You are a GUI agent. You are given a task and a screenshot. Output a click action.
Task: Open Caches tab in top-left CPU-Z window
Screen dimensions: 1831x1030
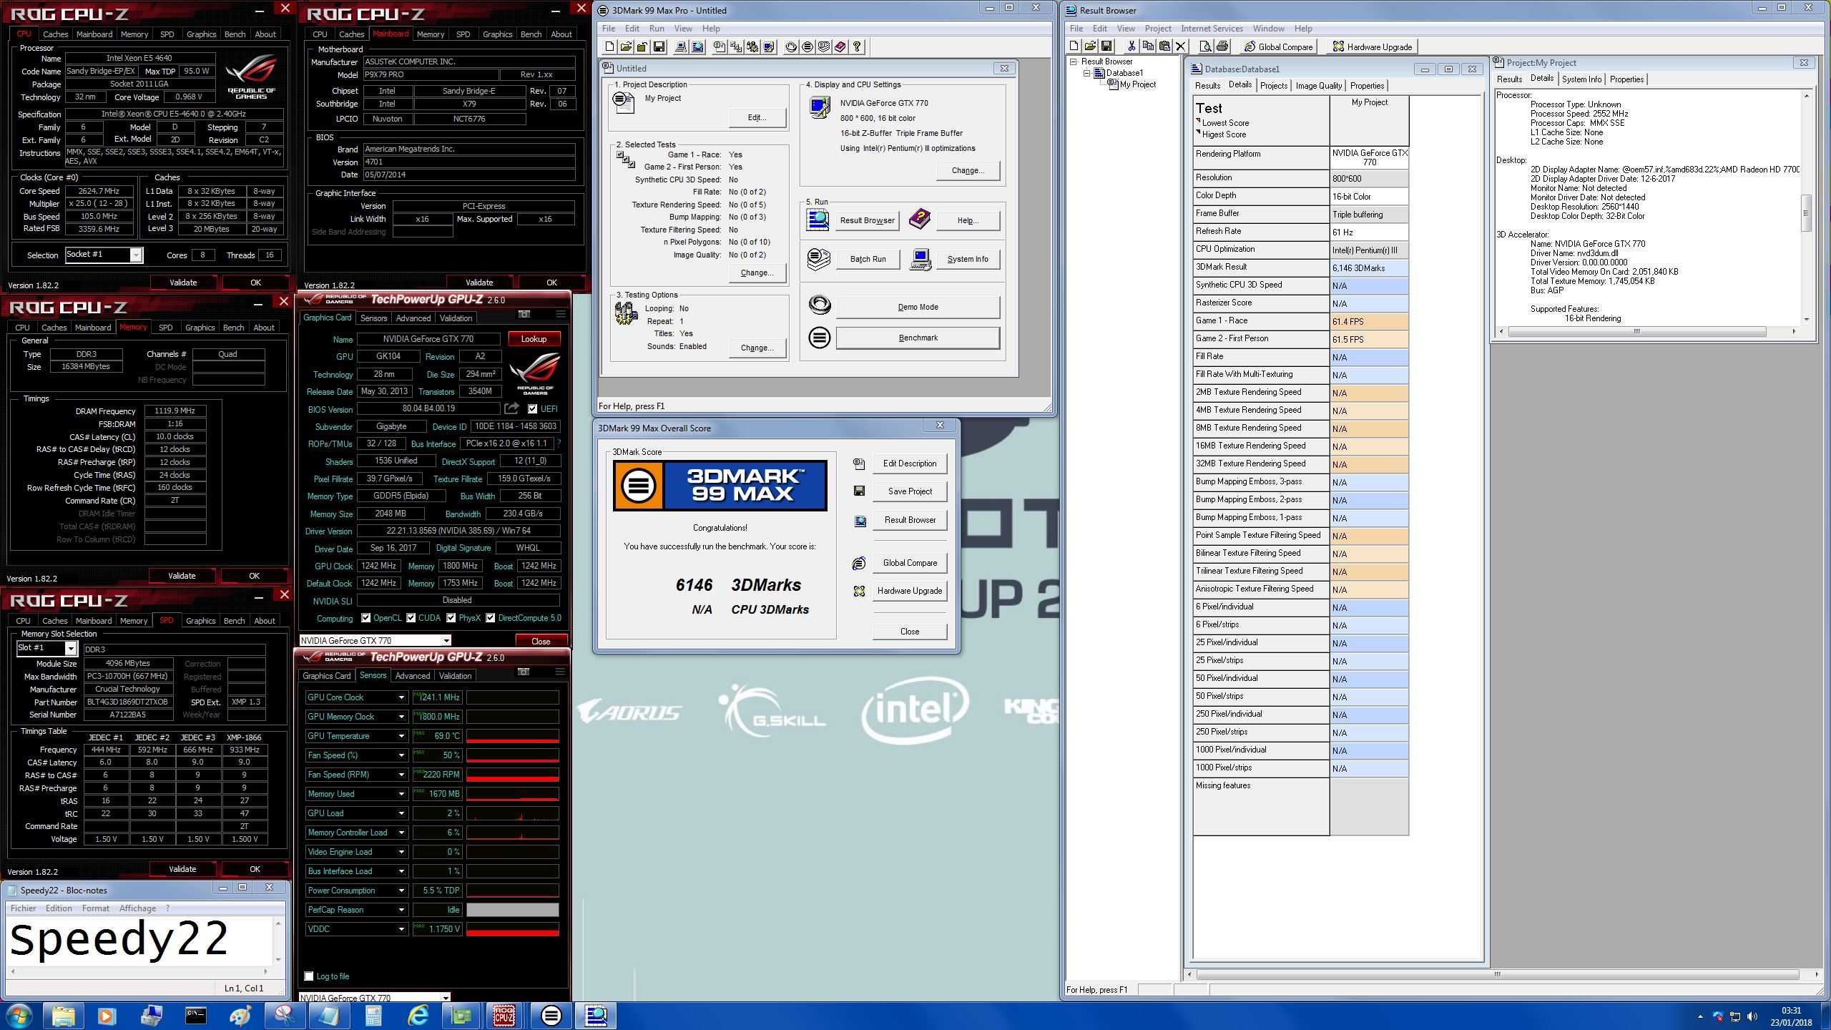coord(55,34)
